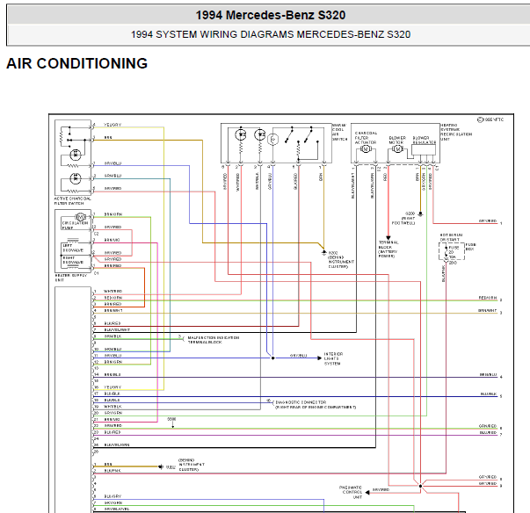Click 'BRN/BLU 4' off-page reference at right edge
The width and height of the screenshot is (530, 513).
point(491,375)
